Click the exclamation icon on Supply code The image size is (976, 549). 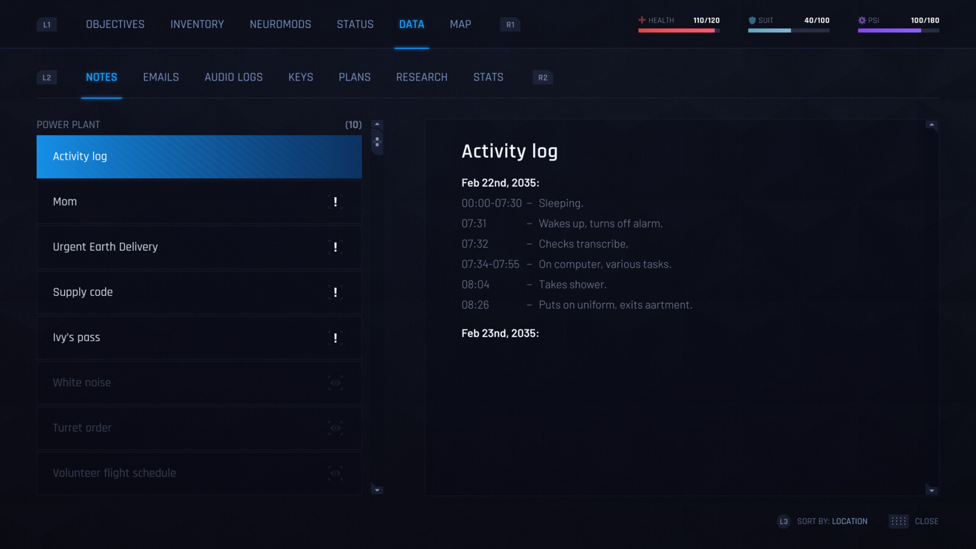tap(335, 292)
